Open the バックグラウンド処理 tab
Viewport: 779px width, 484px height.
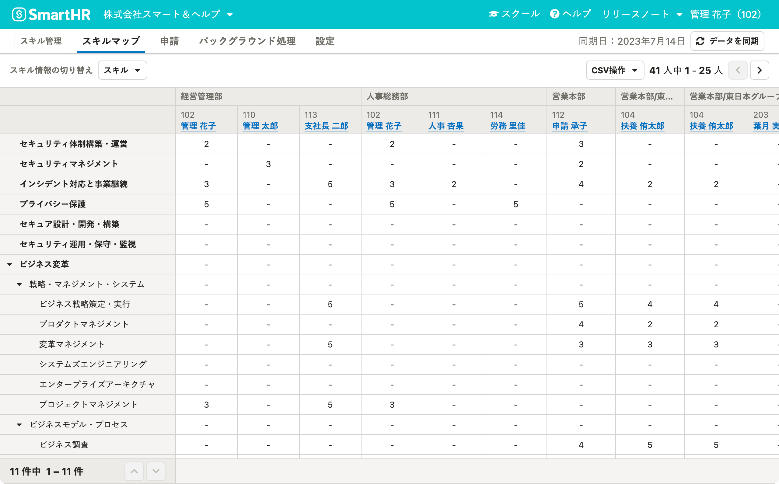pyautogui.click(x=247, y=41)
